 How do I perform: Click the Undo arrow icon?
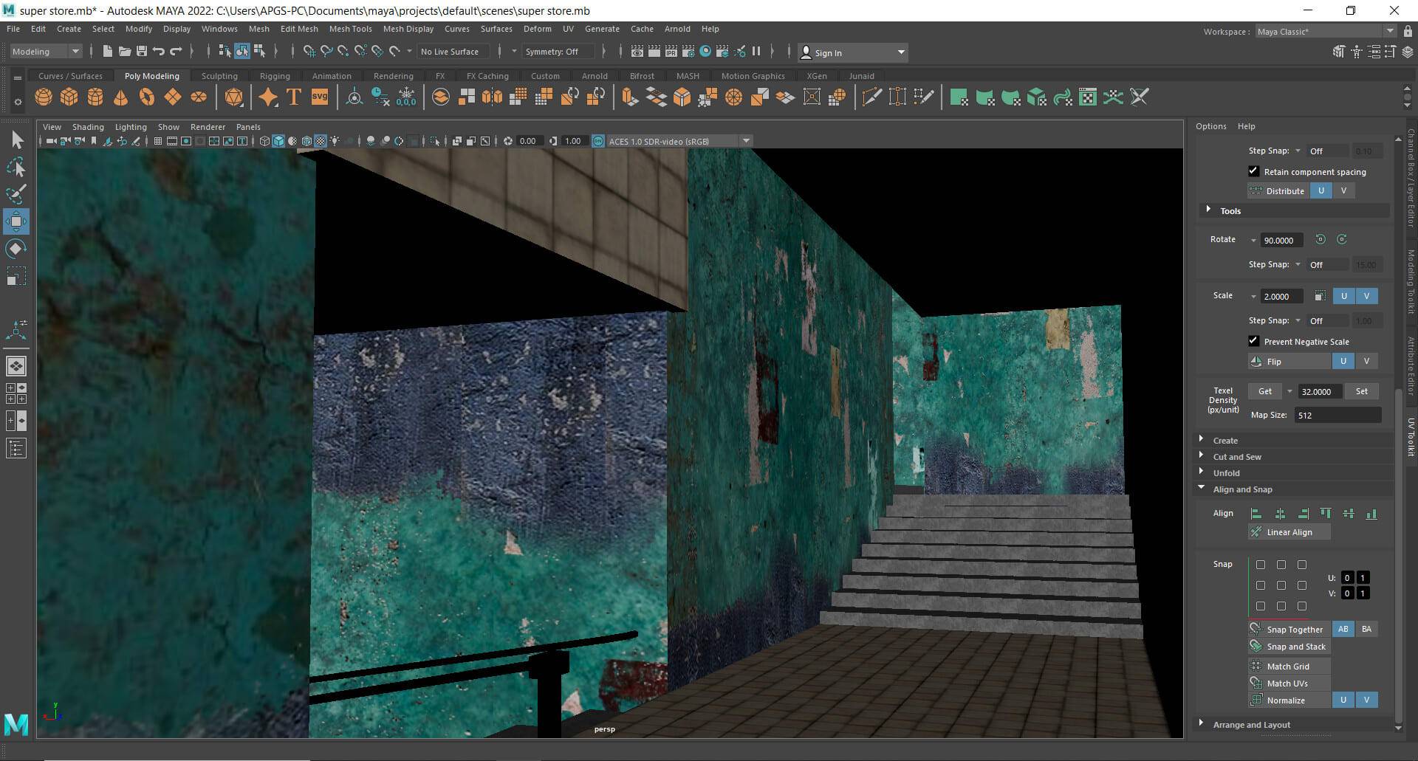158,51
